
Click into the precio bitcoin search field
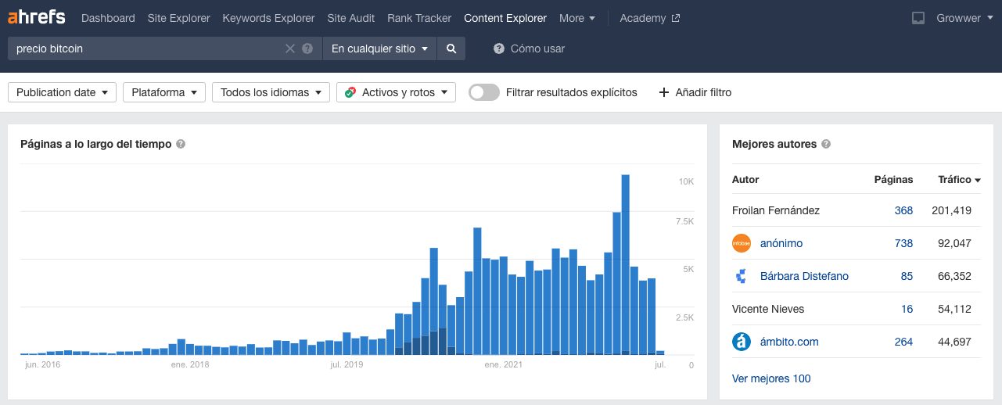click(x=145, y=48)
